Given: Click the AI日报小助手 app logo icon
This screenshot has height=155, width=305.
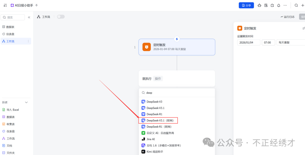Looking at the screenshot, I should tap(12, 5).
